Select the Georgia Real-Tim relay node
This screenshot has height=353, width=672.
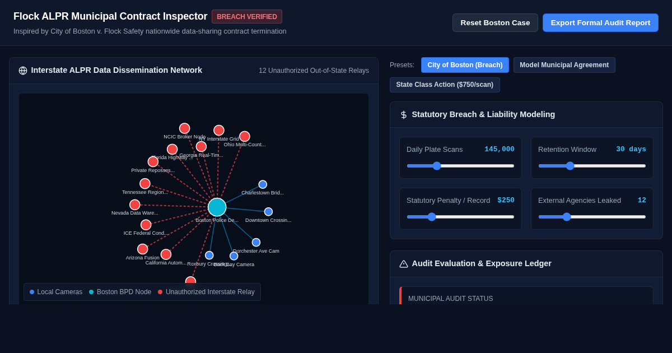click(x=201, y=147)
